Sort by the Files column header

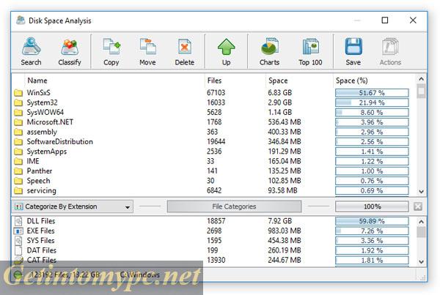pyautogui.click(x=214, y=81)
